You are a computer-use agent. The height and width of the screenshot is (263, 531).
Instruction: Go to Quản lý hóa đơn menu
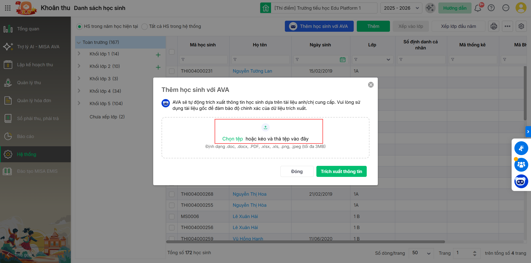(34, 100)
